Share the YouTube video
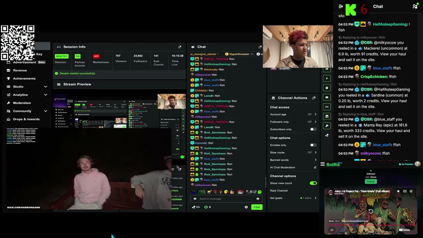 tap(332, 230)
